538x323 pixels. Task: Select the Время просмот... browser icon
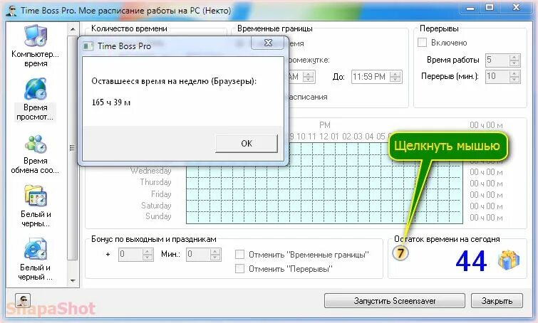click(x=36, y=88)
